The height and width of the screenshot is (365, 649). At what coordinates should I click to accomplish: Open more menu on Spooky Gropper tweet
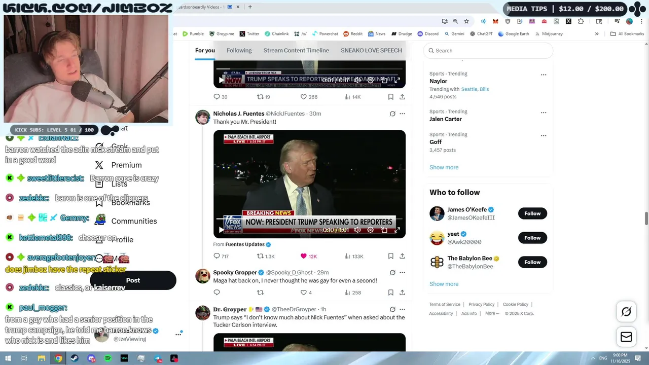tap(402, 272)
